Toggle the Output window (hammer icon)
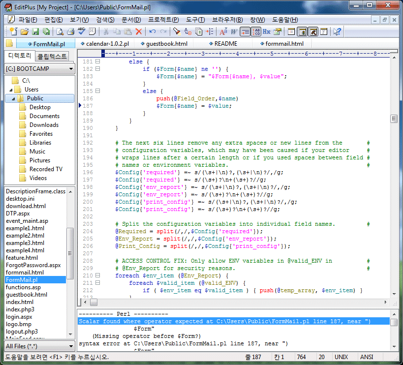 [313, 31]
